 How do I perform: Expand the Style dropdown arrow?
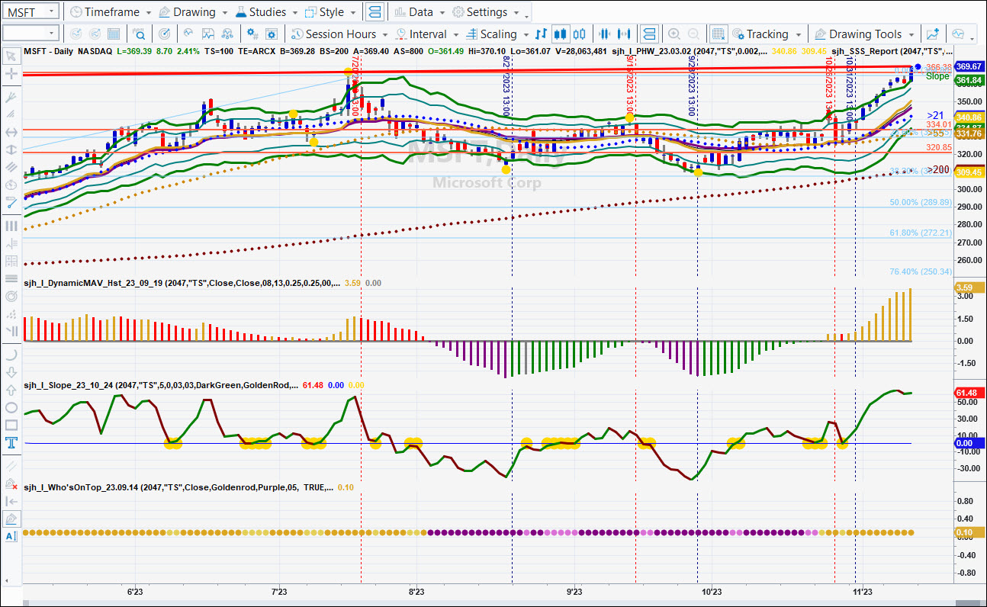352,13
